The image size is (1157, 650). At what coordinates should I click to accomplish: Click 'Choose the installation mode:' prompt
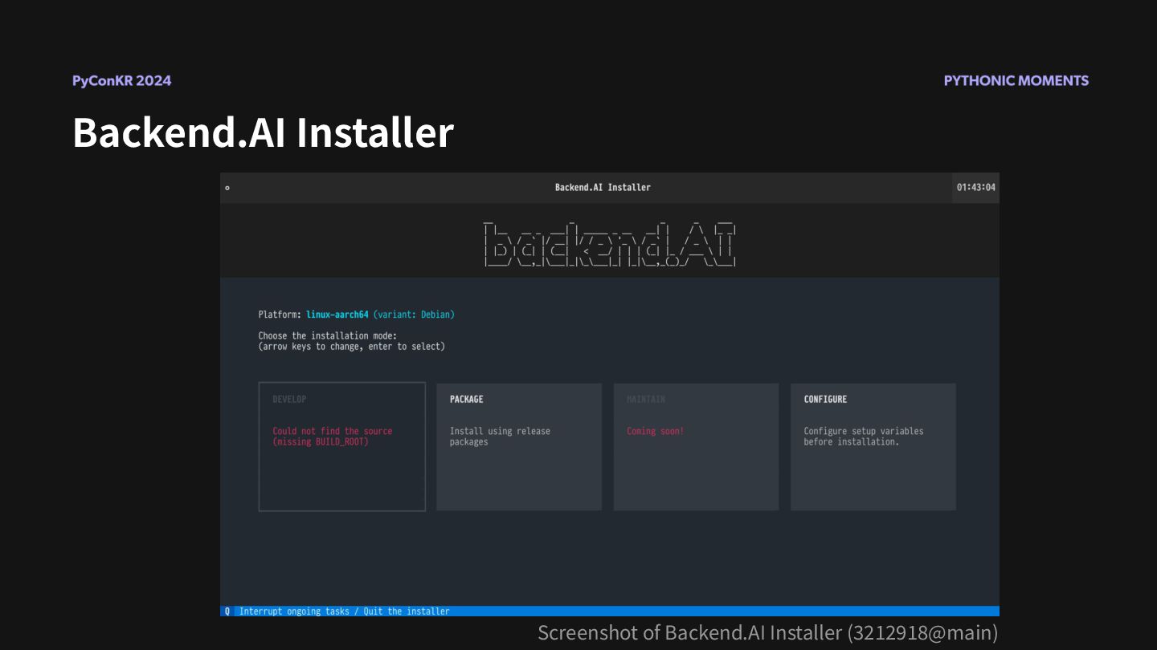click(328, 335)
